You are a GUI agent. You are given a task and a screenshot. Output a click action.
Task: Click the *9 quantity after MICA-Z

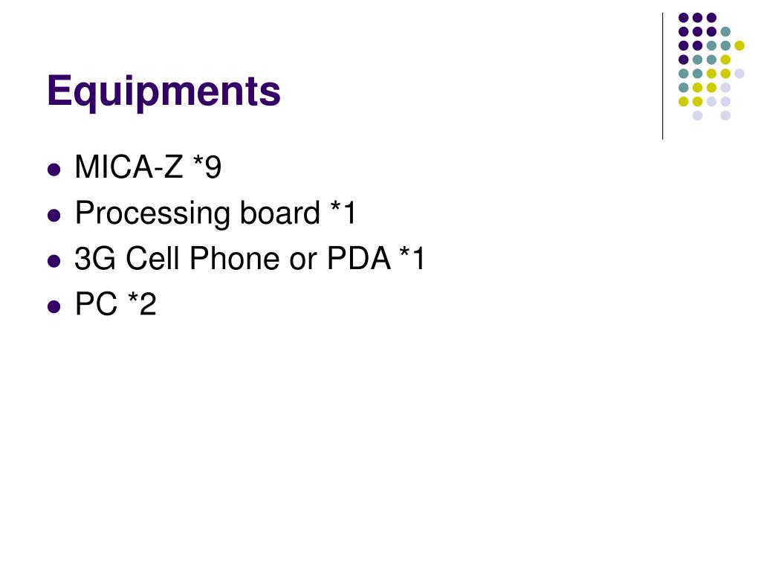[207, 167]
